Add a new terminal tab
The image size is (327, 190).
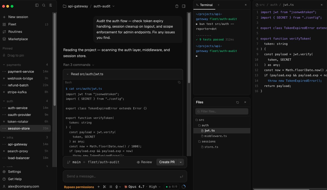click(219, 5)
